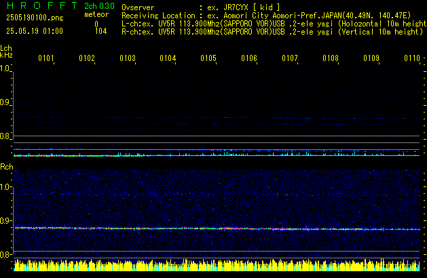
Task: Click time marker 0109
Action: pos(371,58)
